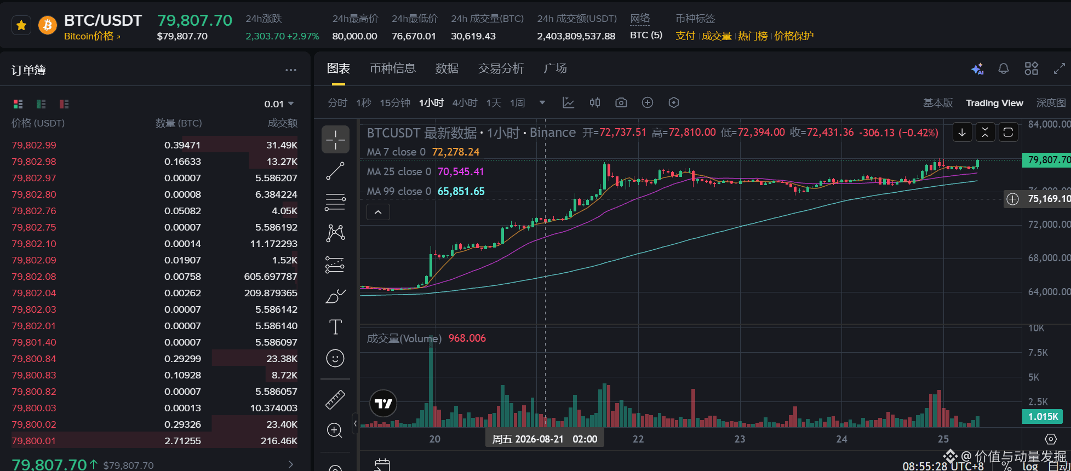
Task: Open the TradingView logo button
Action: 383,404
